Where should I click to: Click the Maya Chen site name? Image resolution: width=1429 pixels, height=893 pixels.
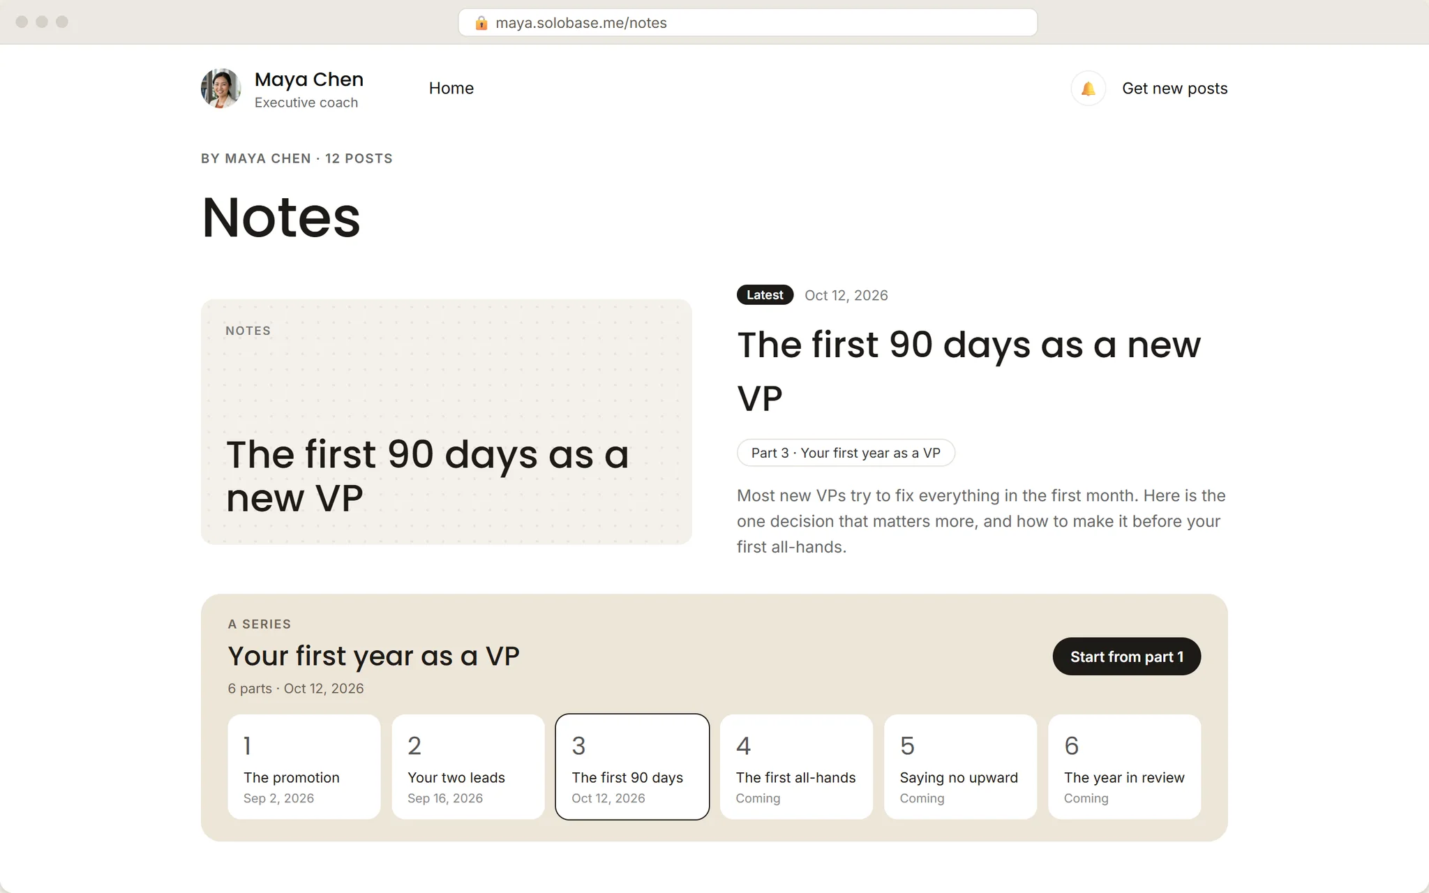[309, 80]
